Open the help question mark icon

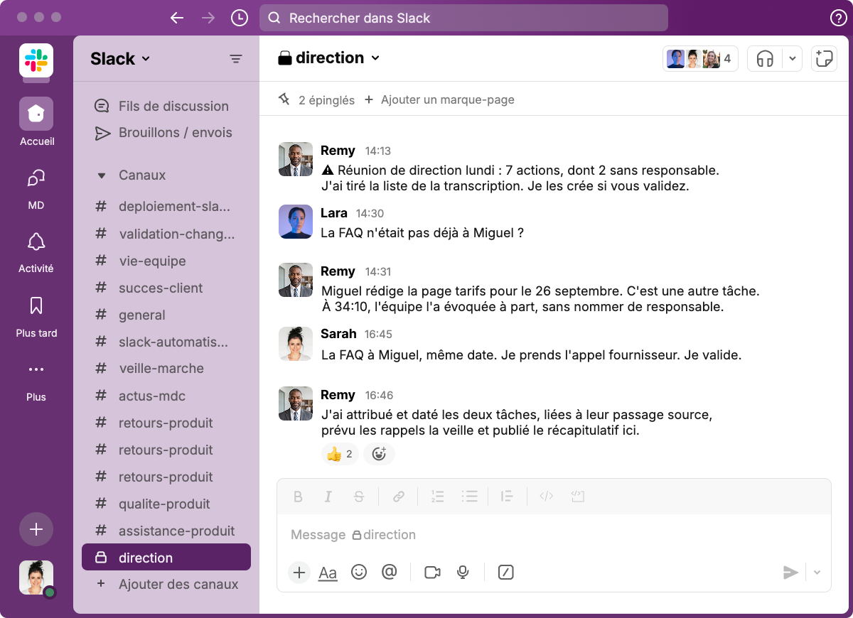click(x=839, y=18)
